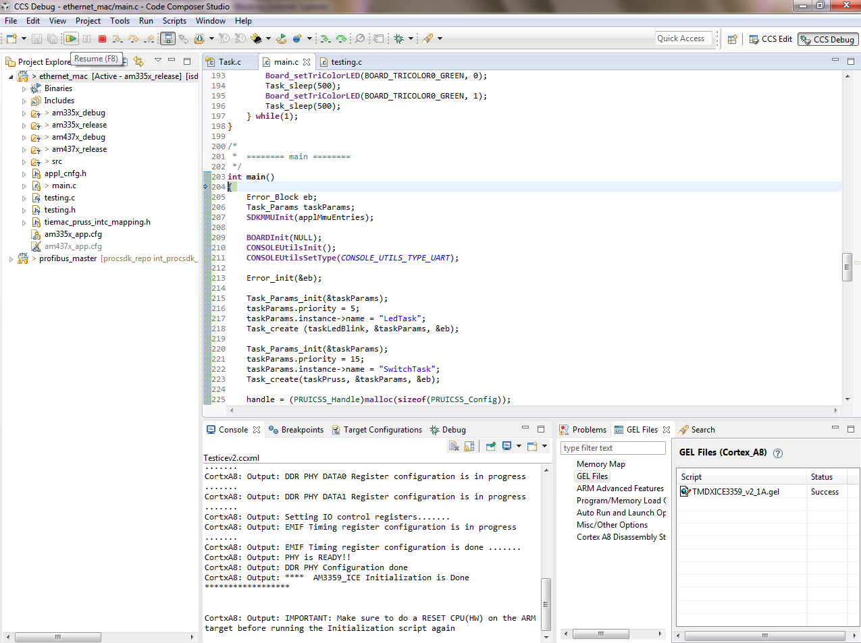
Task: Click the Step Over arrow icon
Action: (x=133, y=38)
